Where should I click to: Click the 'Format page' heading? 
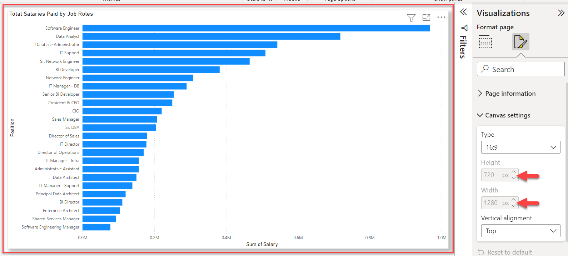(495, 27)
